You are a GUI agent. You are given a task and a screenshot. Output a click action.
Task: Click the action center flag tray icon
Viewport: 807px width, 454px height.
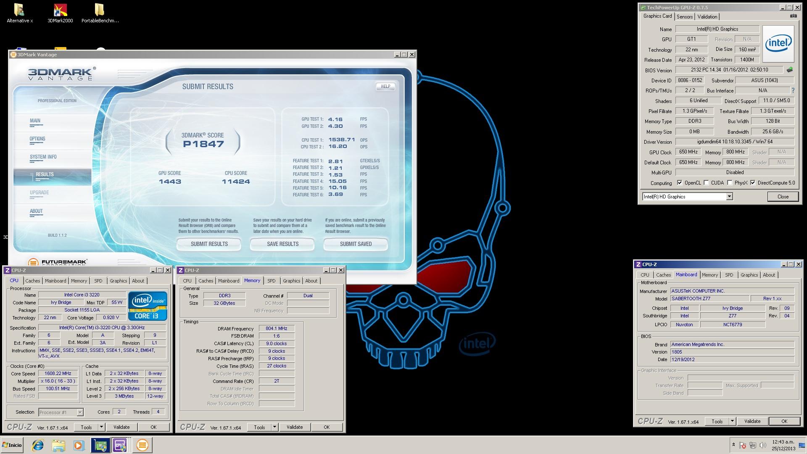point(742,445)
